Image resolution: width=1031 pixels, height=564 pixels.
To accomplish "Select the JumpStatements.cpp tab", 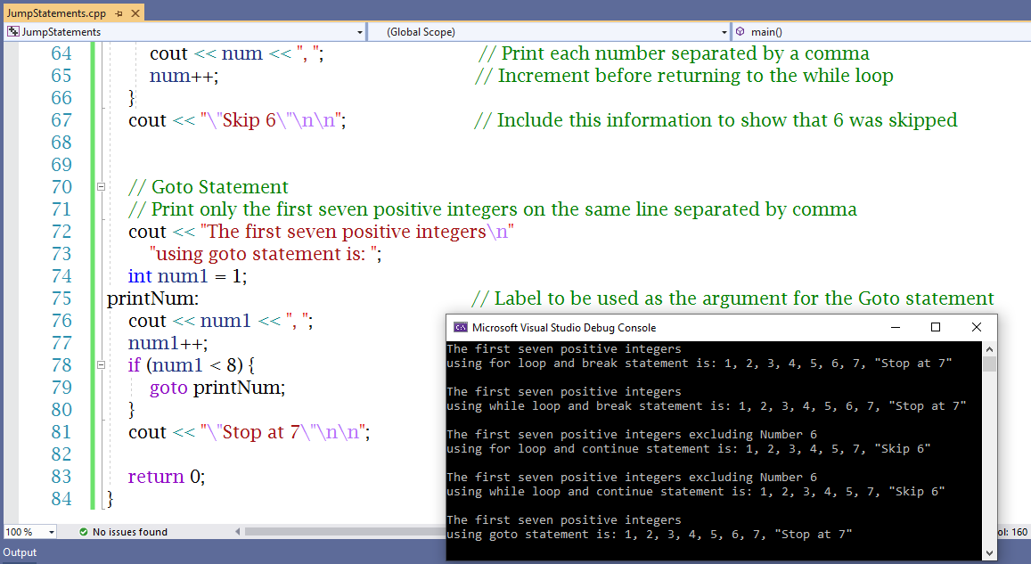I will click(x=56, y=13).
